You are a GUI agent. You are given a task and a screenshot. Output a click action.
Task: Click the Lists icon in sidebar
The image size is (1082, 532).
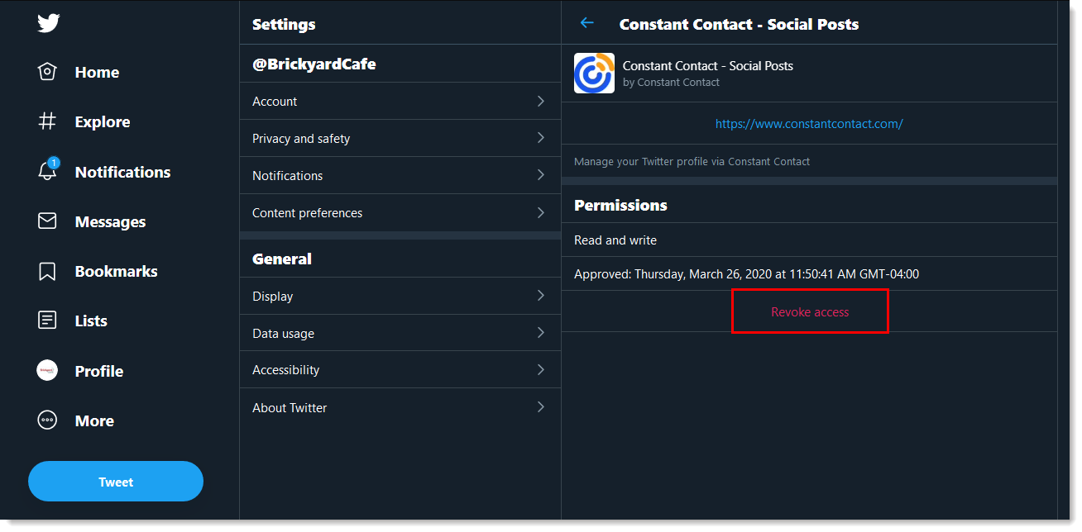click(48, 321)
